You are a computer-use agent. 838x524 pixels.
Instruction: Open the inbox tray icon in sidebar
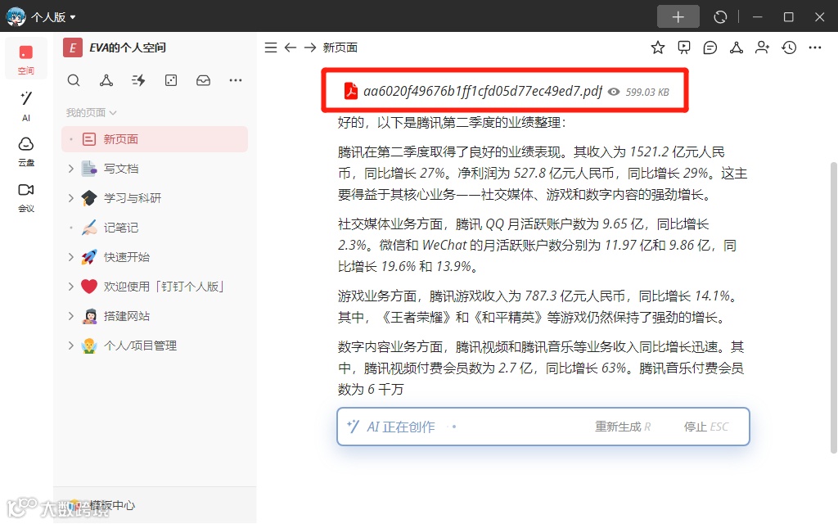pyautogui.click(x=203, y=81)
